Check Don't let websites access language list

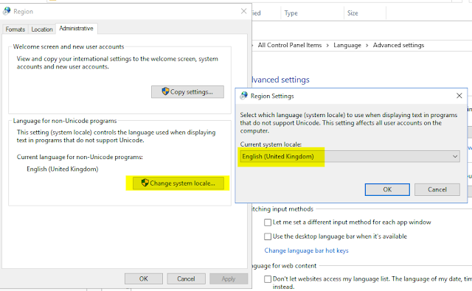click(x=268, y=279)
